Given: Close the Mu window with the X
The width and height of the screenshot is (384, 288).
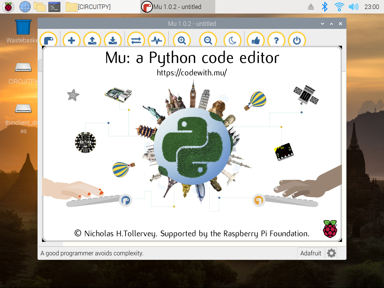Looking at the screenshot, I should 340,24.
